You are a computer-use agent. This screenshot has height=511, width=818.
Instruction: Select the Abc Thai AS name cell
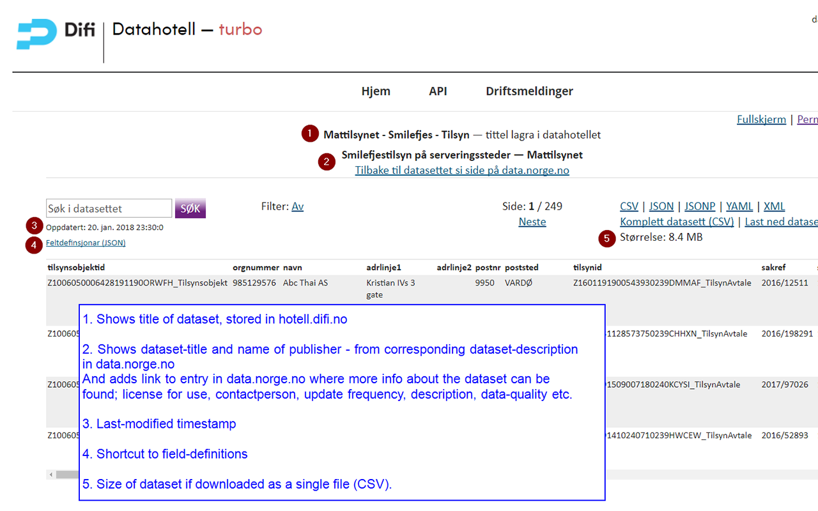[305, 282]
